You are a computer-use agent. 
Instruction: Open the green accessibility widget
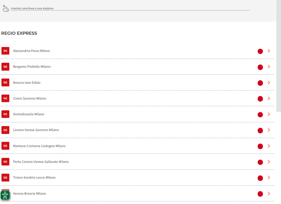point(5,195)
